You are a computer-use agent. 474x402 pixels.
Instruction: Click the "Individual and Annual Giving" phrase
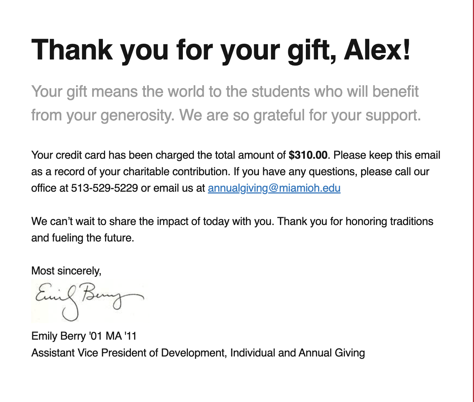click(x=298, y=353)
